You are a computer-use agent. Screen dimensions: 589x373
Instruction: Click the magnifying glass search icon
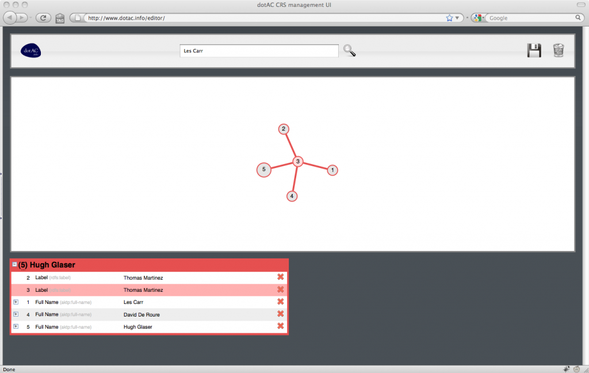point(349,51)
